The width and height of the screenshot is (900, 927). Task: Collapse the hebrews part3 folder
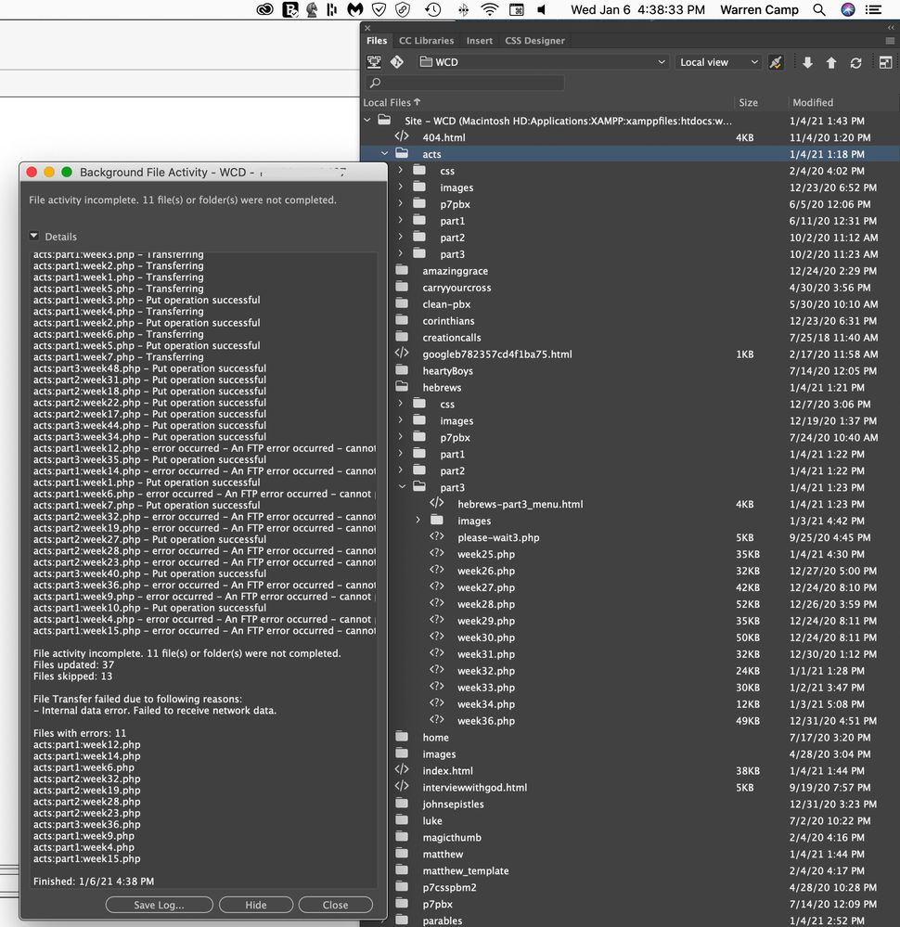click(x=402, y=486)
